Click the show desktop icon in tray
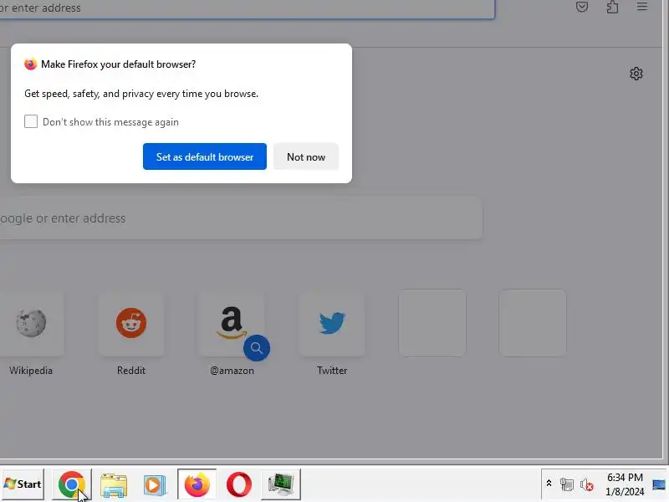Screen dimensions: 669x502 click(659, 484)
